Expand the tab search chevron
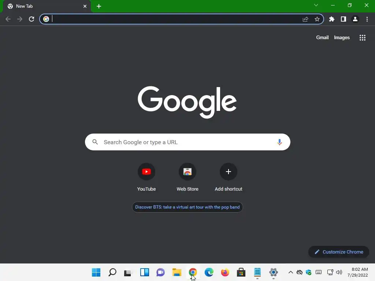This screenshot has height=281, width=375. [316, 5]
